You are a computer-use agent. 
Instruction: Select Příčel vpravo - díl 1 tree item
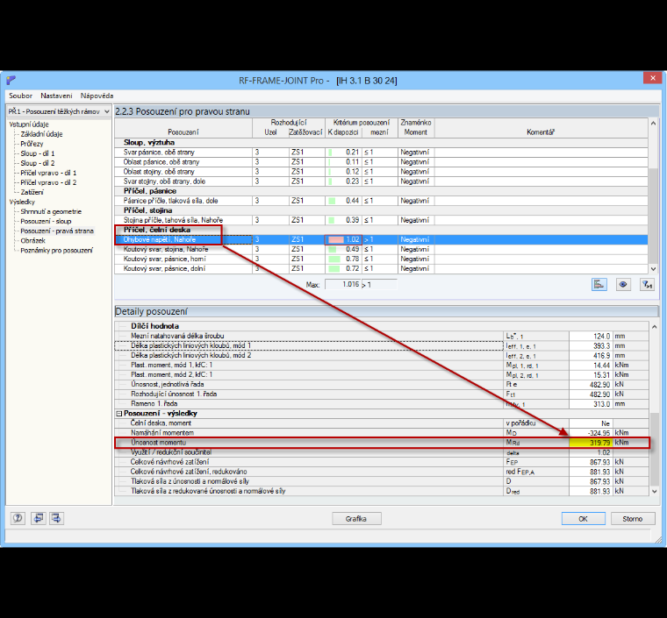[48, 173]
